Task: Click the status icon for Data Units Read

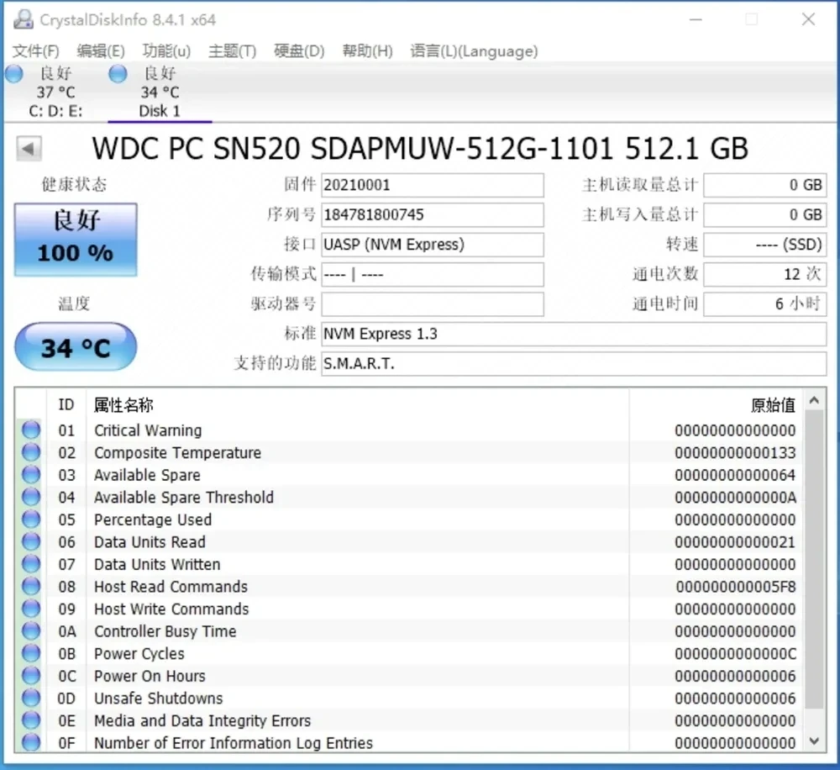Action: tap(31, 542)
